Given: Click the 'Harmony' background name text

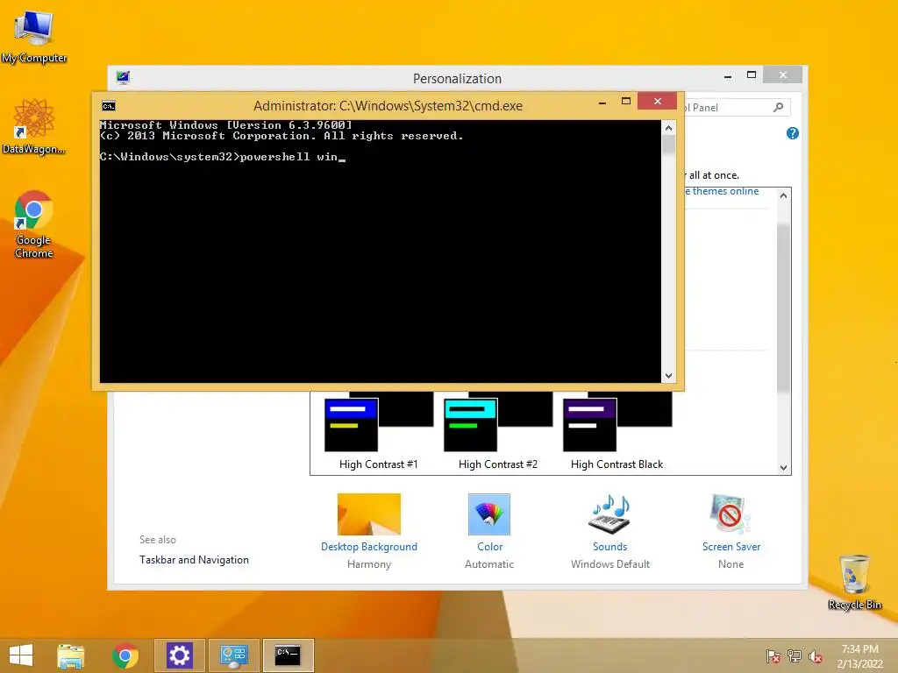Looking at the screenshot, I should 369,564.
